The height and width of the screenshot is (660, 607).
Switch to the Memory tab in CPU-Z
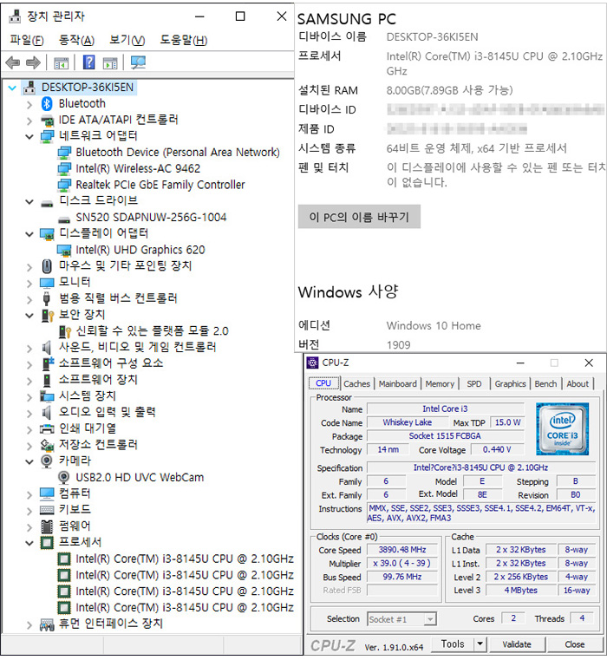coord(440,384)
